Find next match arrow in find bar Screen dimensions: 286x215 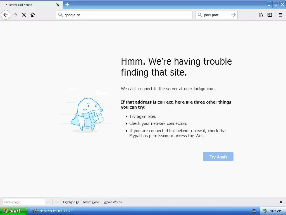56,202
